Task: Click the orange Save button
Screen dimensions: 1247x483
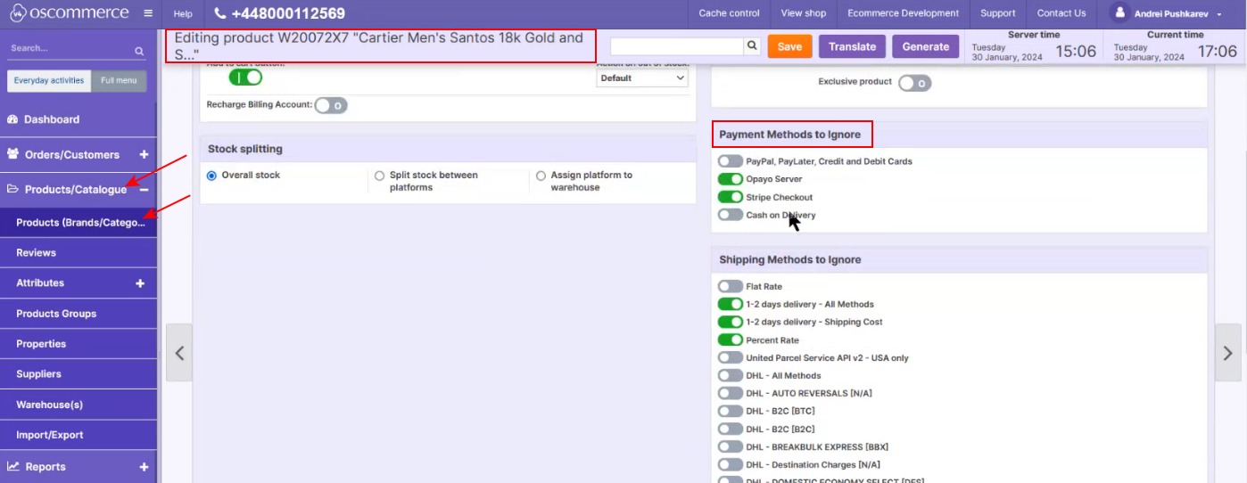Action: 789,46
